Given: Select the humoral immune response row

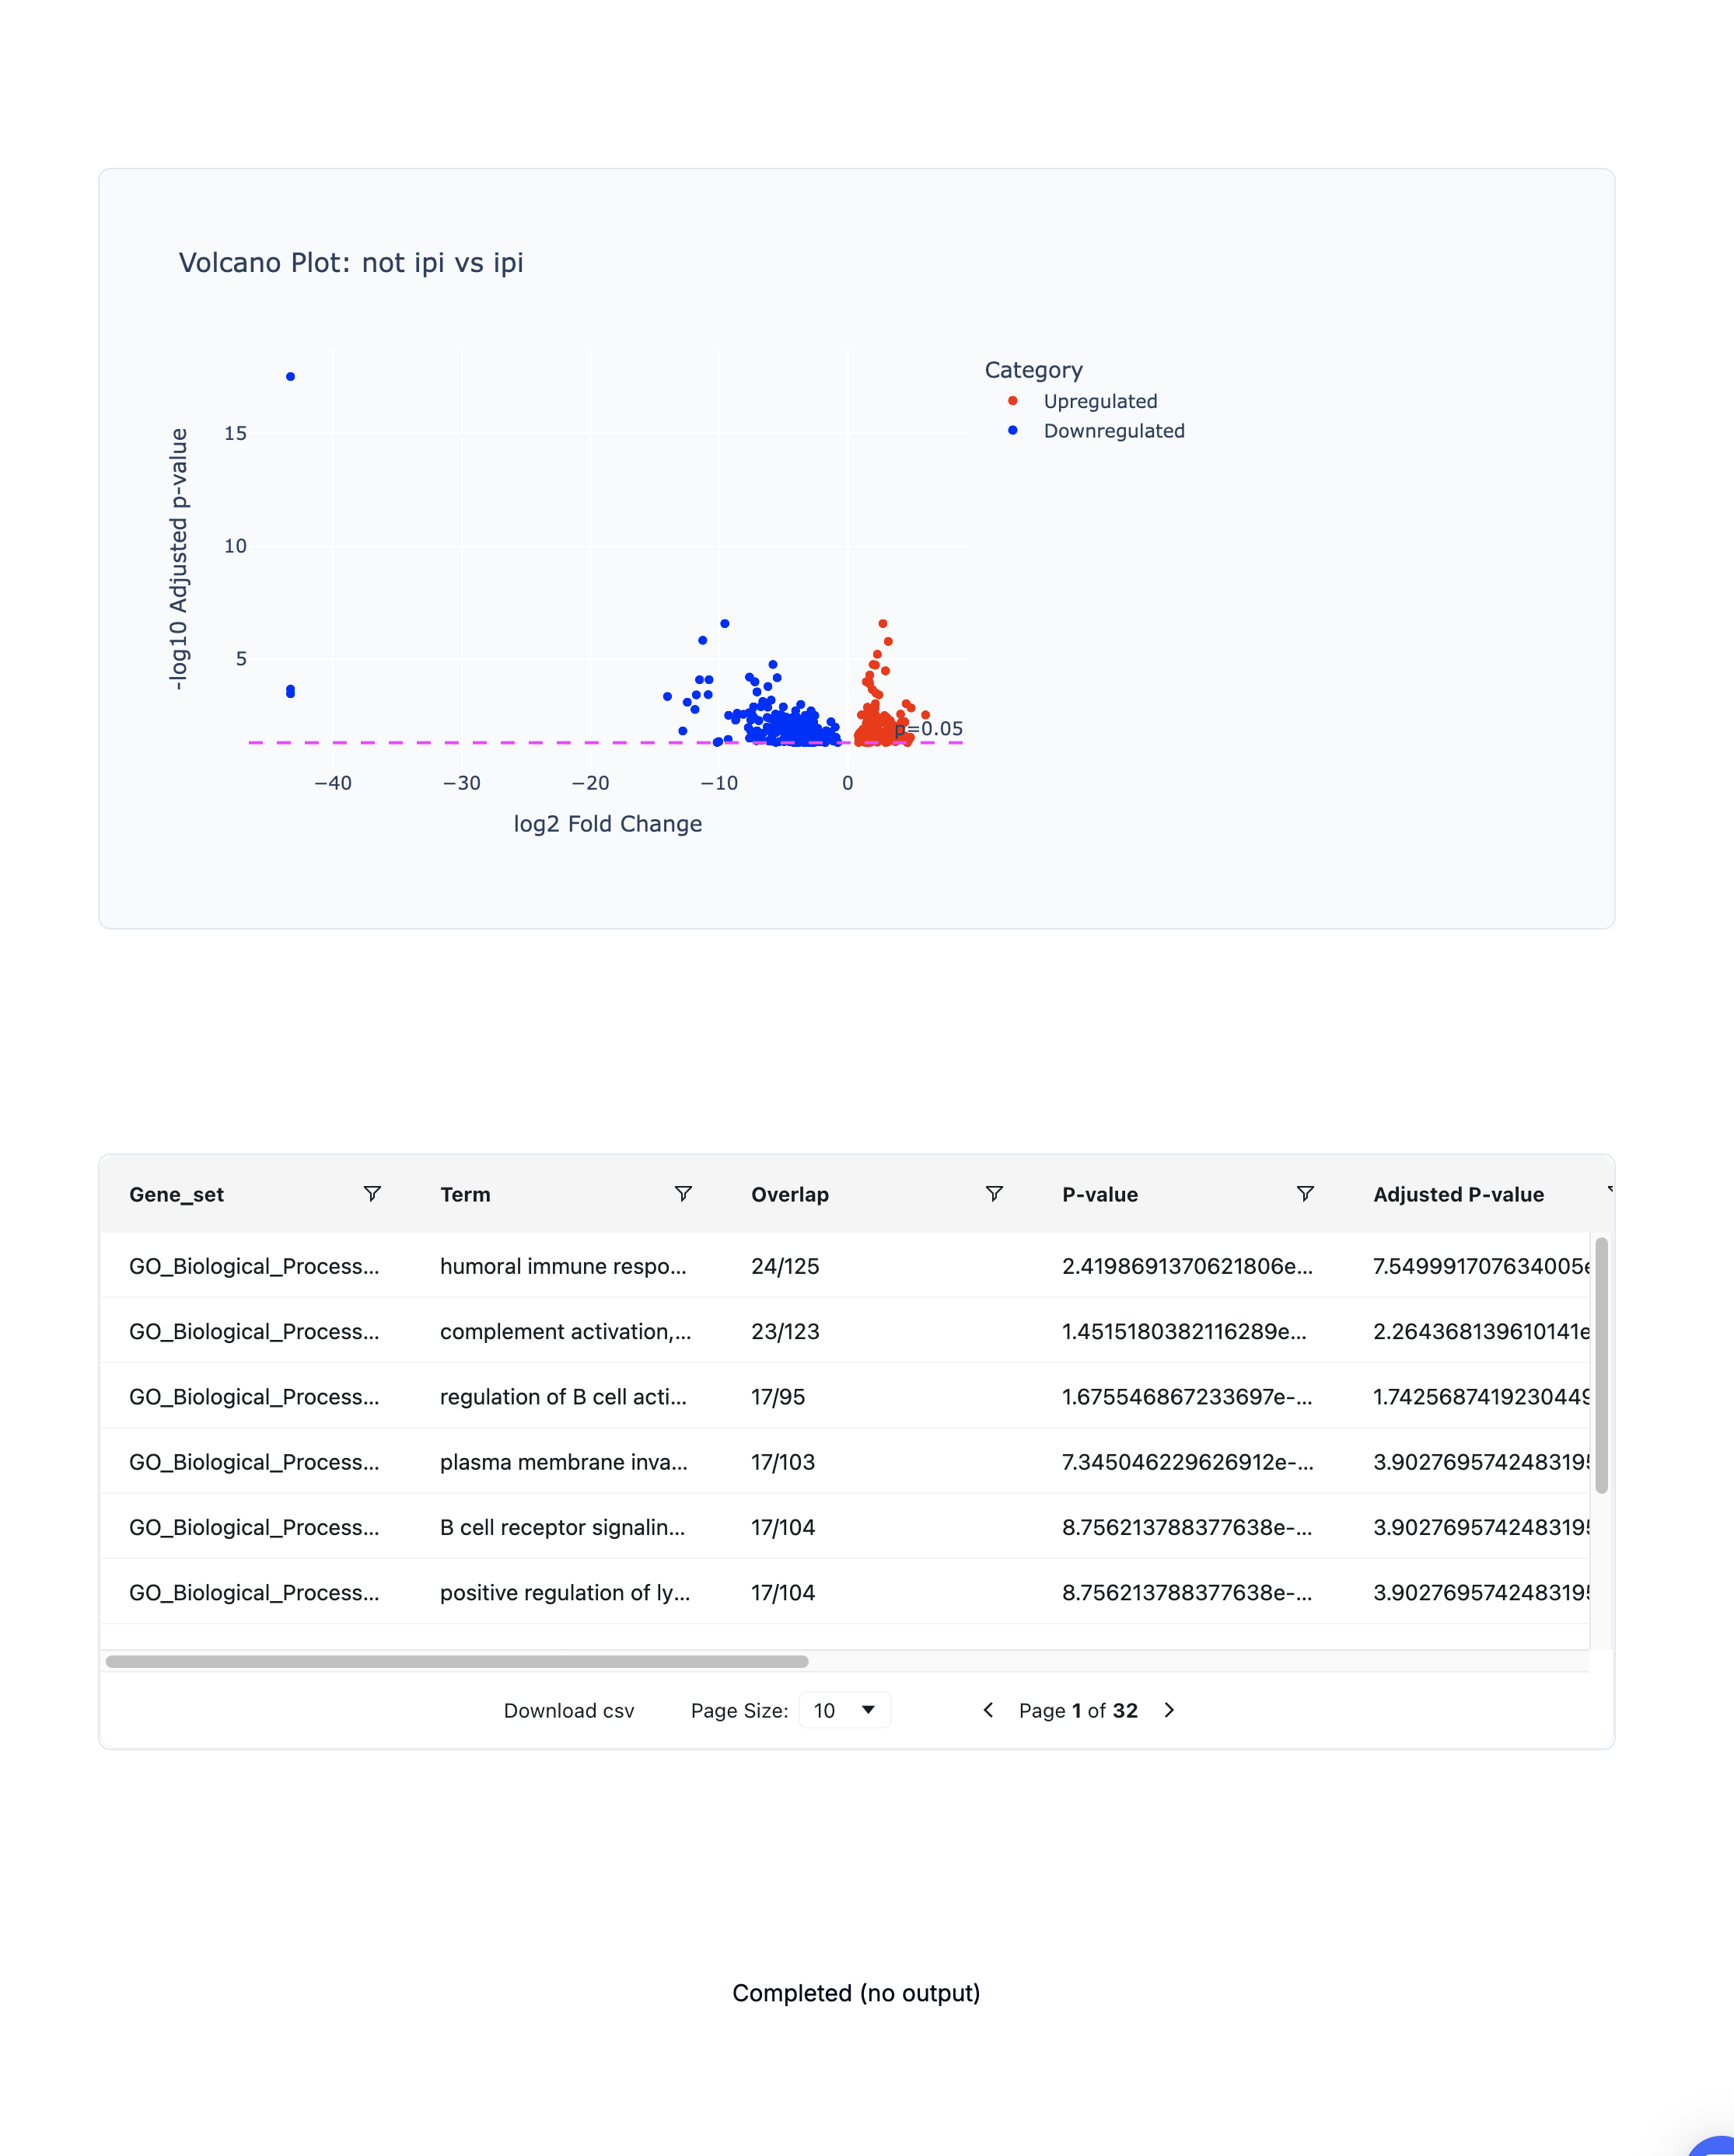Looking at the screenshot, I should click(562, 1266).
